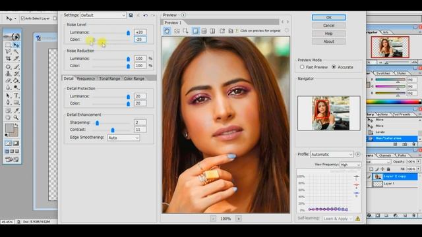This screenshot has height=237, width=422.
Task: Click the undo arrow icon next to Settings
Action: [146, 15]
